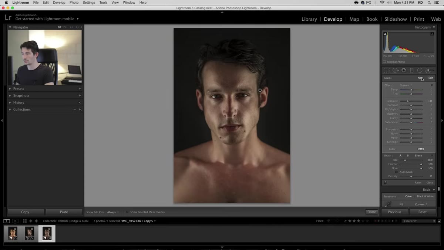Viewport: 444px width, 250px height.
Task: Select the Spot Removal tool
Action: [395, 70]
